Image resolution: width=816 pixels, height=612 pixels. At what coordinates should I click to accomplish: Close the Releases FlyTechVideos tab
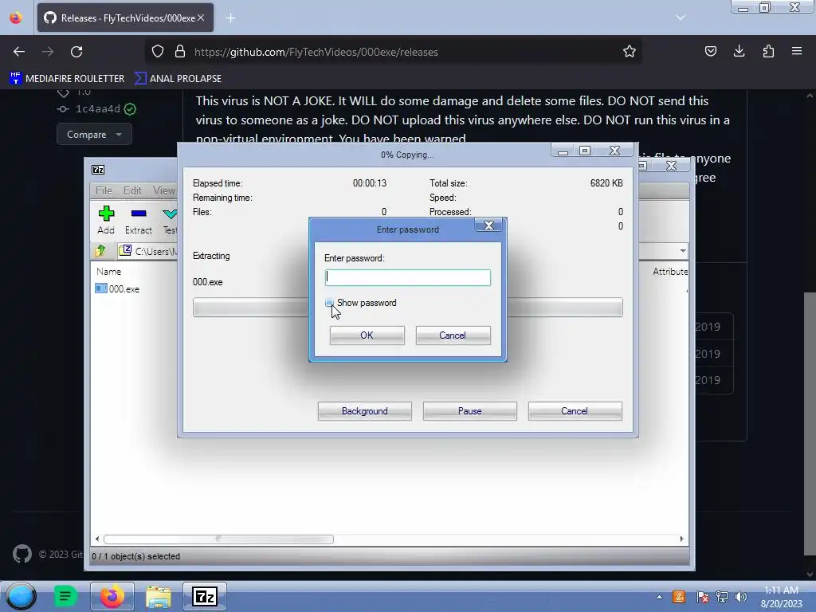[x=201, y=18]
